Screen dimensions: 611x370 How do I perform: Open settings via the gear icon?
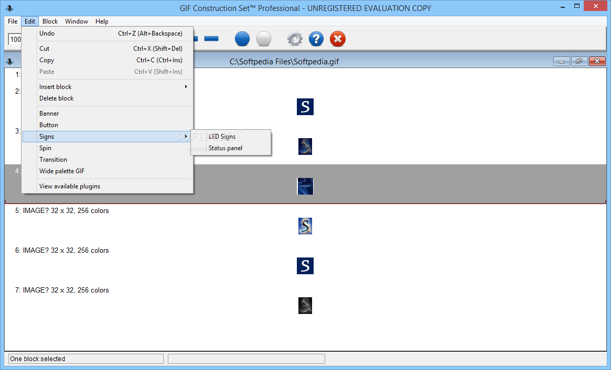(295, 39)
